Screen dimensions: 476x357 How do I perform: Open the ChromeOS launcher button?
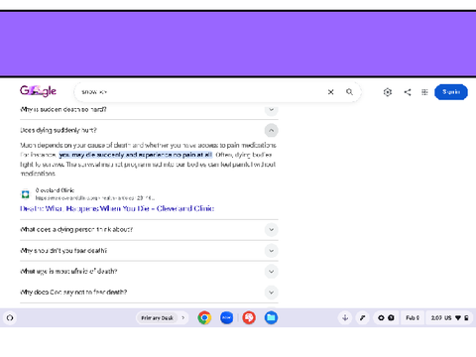point(10,318)
